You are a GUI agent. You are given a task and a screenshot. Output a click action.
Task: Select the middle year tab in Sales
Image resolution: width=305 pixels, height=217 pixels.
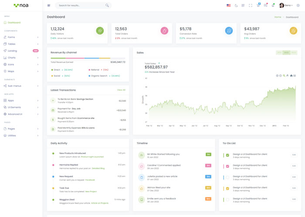[x=286, y=53]
